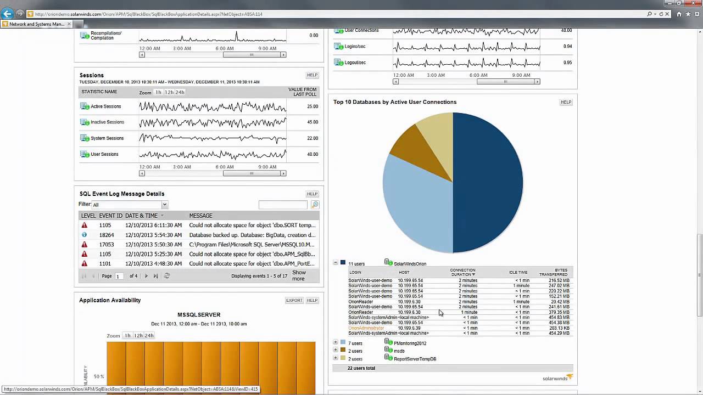Expand the ReportServerTempDB 2 users row
This screenshot has height=395, width=703.
[336, 358]
